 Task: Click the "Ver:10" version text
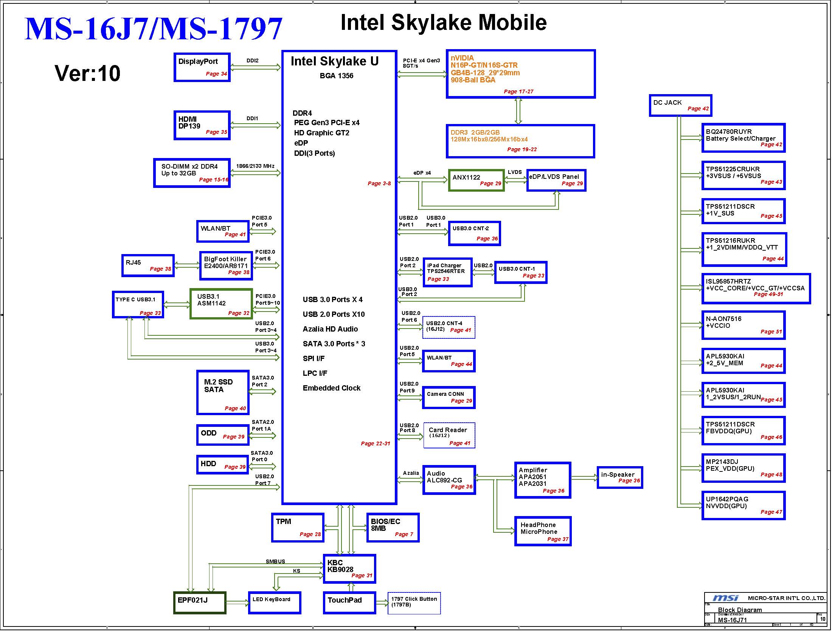pos(87,73)
